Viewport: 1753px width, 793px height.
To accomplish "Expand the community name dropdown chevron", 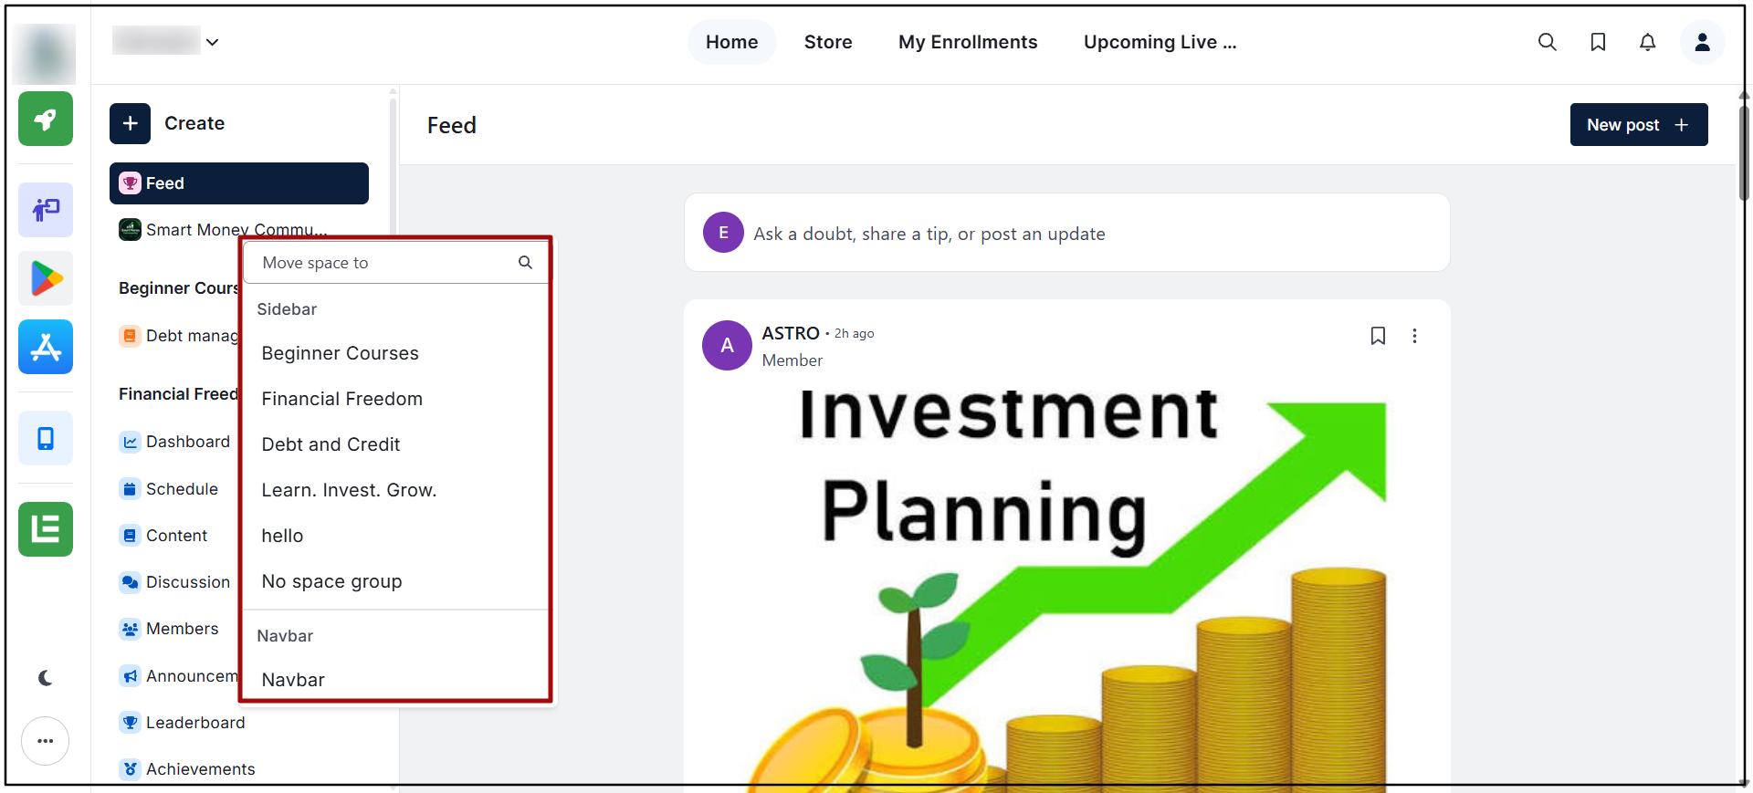I will coord(212,42).
